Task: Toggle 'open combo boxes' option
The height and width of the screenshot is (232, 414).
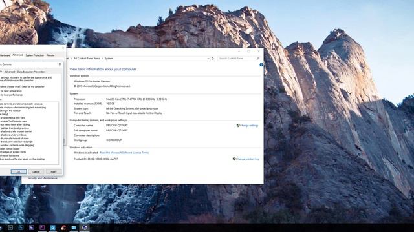Action: (10, 149)
